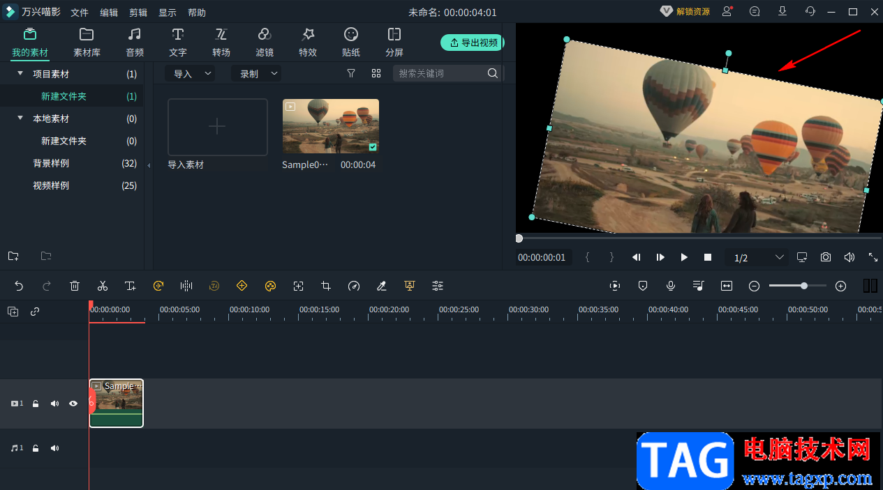
Task: Click the redo arrow in timeline toolbar
Action: 47,286
